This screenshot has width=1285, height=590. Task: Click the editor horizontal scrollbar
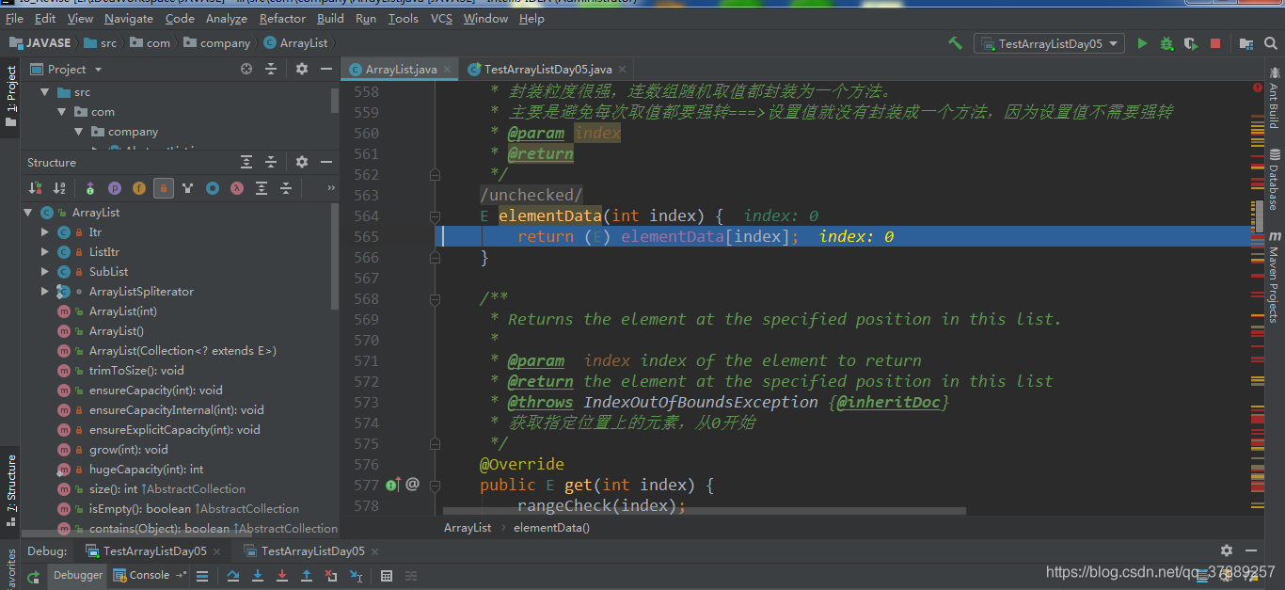(x=705, y=511)
